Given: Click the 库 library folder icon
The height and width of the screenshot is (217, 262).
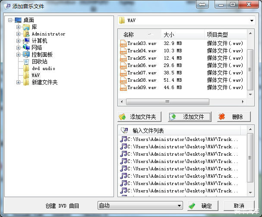Looking at the screenshot, I should (x=26, y=27).
